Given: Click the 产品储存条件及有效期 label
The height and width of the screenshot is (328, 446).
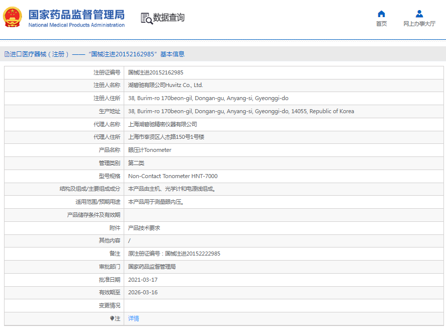Looking at the screenshot, I should coord(94,215).
